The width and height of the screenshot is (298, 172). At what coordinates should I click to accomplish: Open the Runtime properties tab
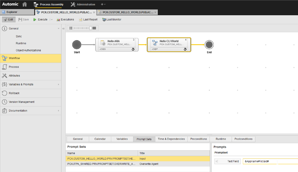tap(221, 139)
